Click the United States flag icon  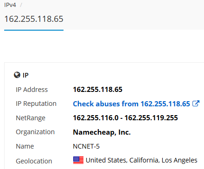(x=78, y=160)
